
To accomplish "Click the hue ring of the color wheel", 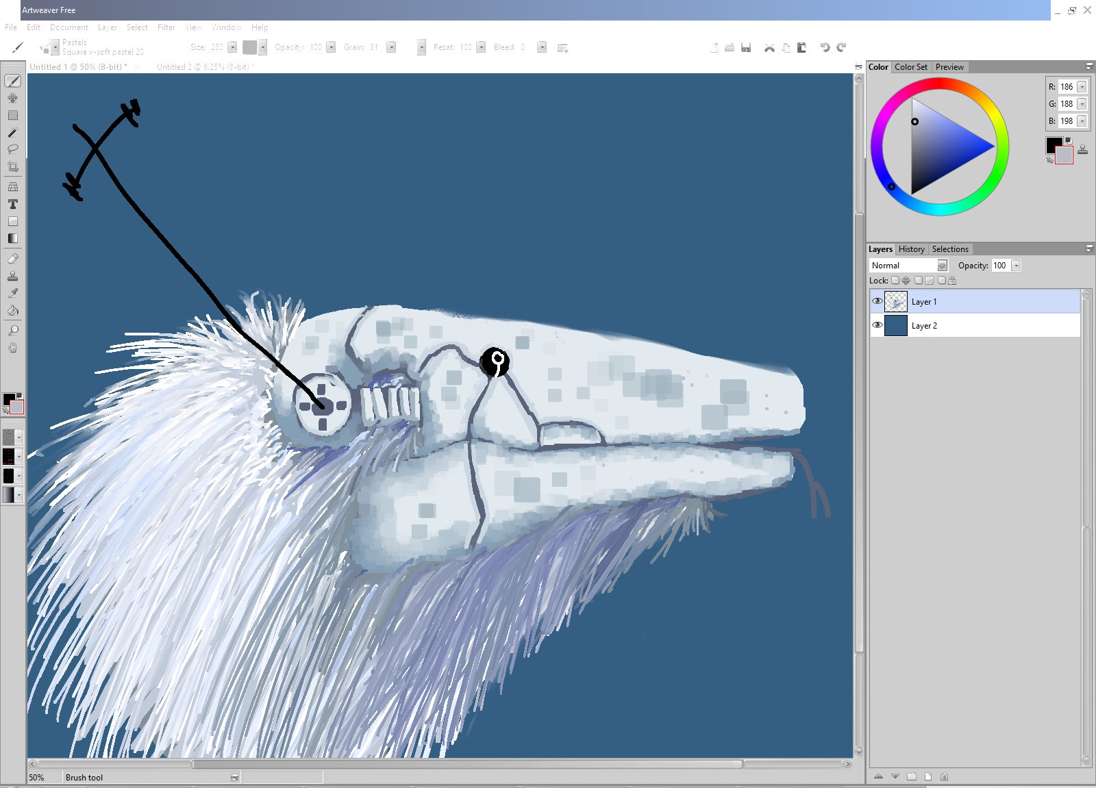I will pyautogui.click(x=940, y=84).
